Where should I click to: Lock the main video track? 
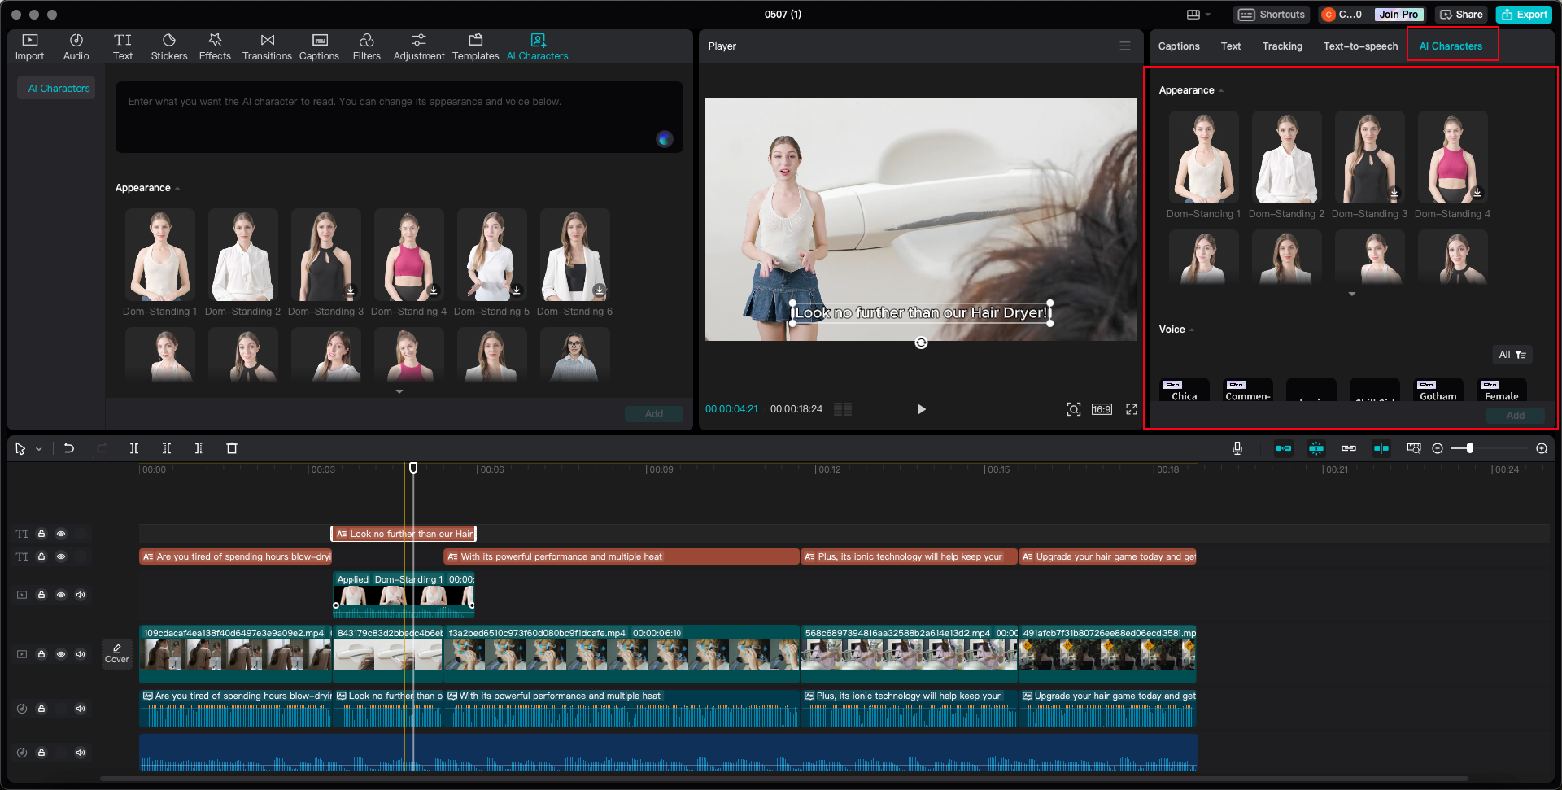(x=41, y=654)
